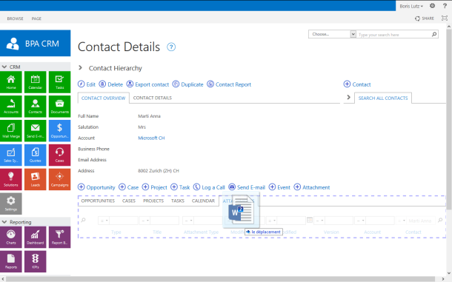Image resolution: width=452 pixels, height=282 pixels.
Task: Open the Solutions lightbulb tile
Action: 11,179
